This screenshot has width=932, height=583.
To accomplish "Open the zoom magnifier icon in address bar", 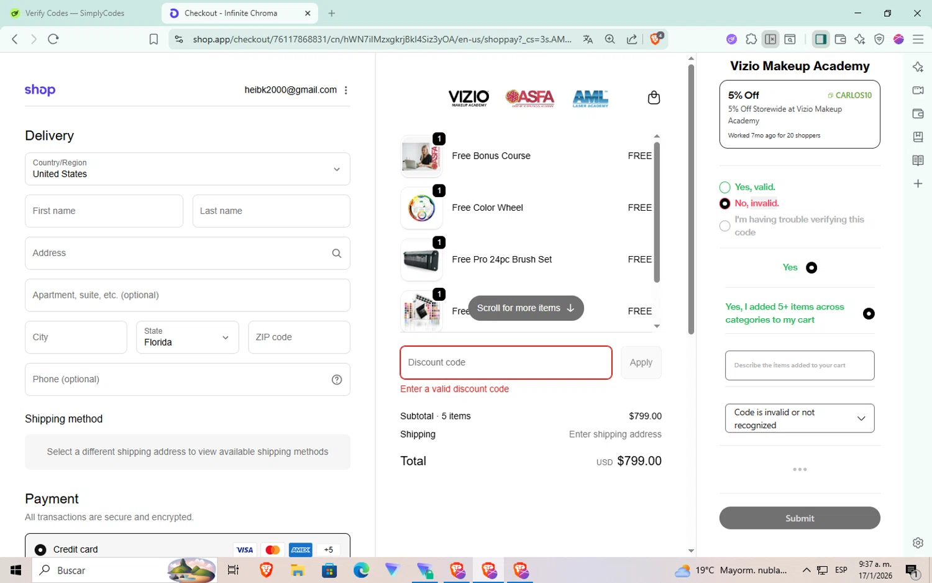I will pos(610,39).
